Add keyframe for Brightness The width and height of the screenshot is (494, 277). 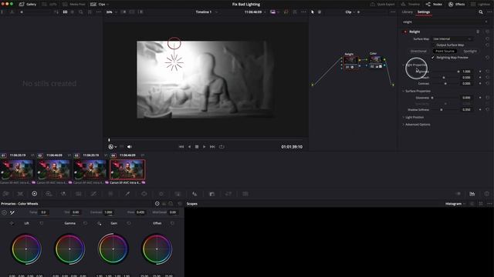(x=480, y=72)
